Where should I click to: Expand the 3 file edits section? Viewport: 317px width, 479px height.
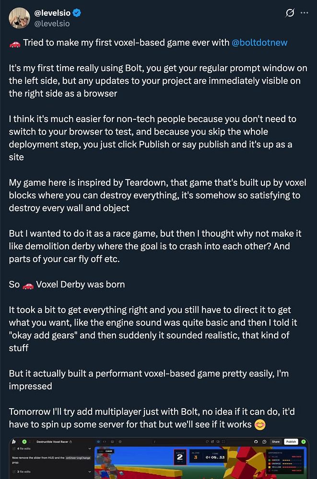(x=90, y=472)
